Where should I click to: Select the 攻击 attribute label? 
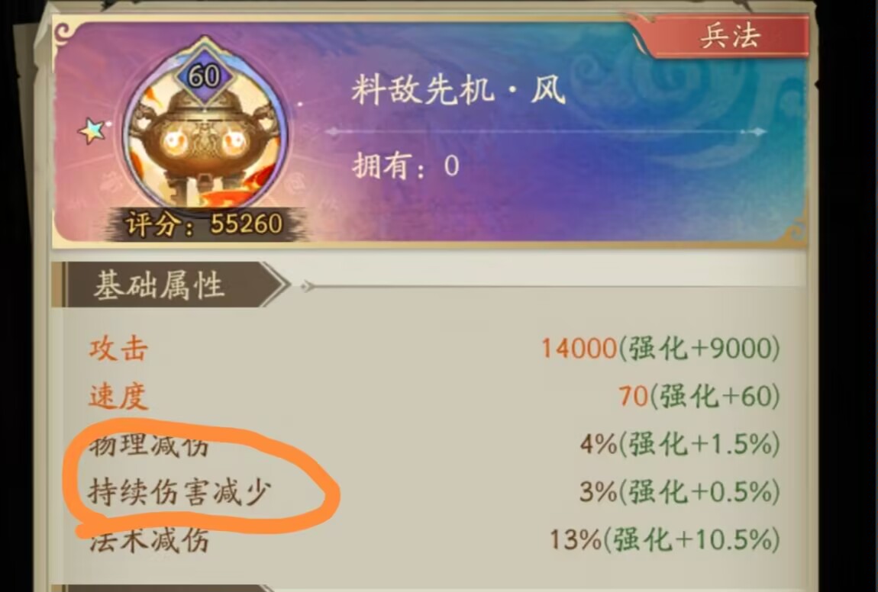click(x=118, y=349)
